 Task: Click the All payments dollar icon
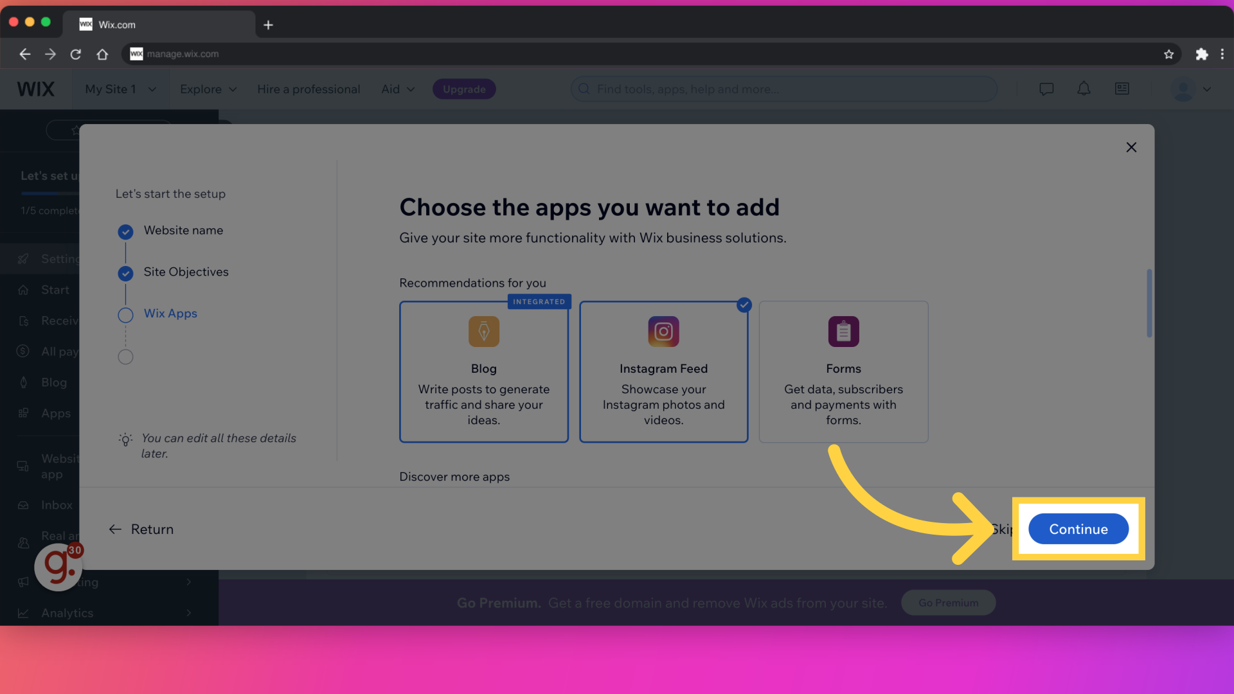pyautogui.click(x=23, y=351)
